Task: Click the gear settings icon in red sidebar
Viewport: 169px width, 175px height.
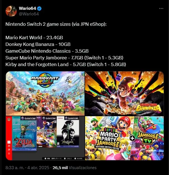Action: click(x=9, y=153)
